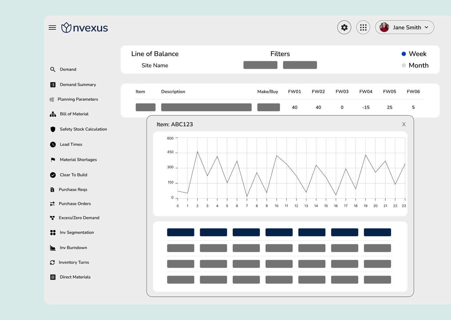Click the nvexus logo
The image size is (451, 320).
click(x=85, y=27)
